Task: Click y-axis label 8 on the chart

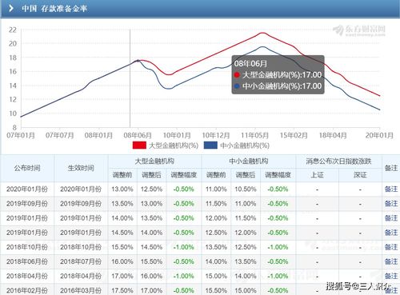Action: point(14,127)
